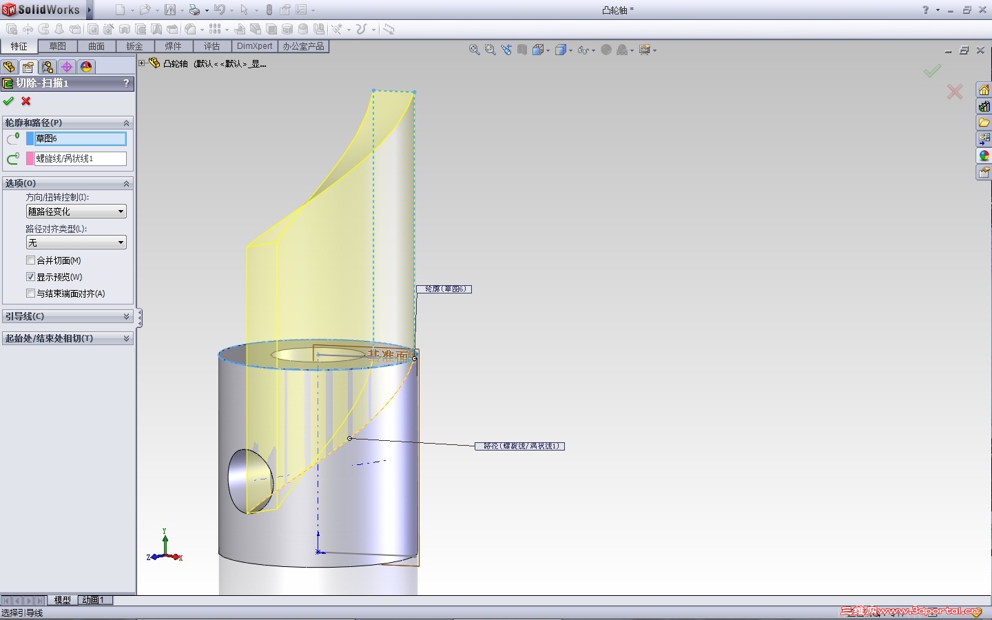The width and height of the screenshot is (992, 620).
Task: Open the Design Library icon in the task pane
Action: click(x=984, y=106)
